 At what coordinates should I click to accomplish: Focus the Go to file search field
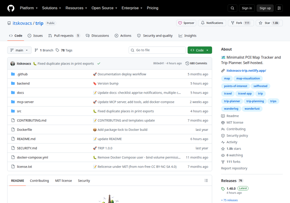157,50
